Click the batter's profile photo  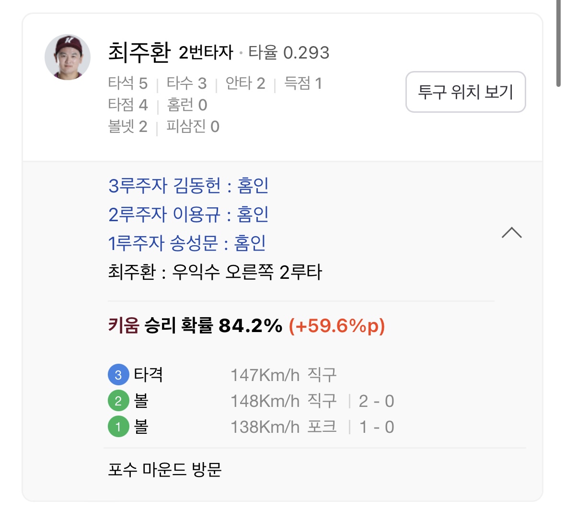[x=67, y=57]
